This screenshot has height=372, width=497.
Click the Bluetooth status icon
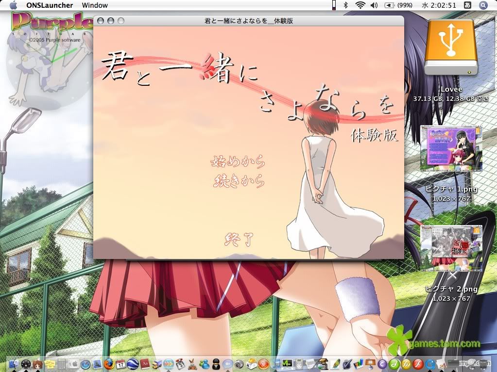tap(346, 5)
